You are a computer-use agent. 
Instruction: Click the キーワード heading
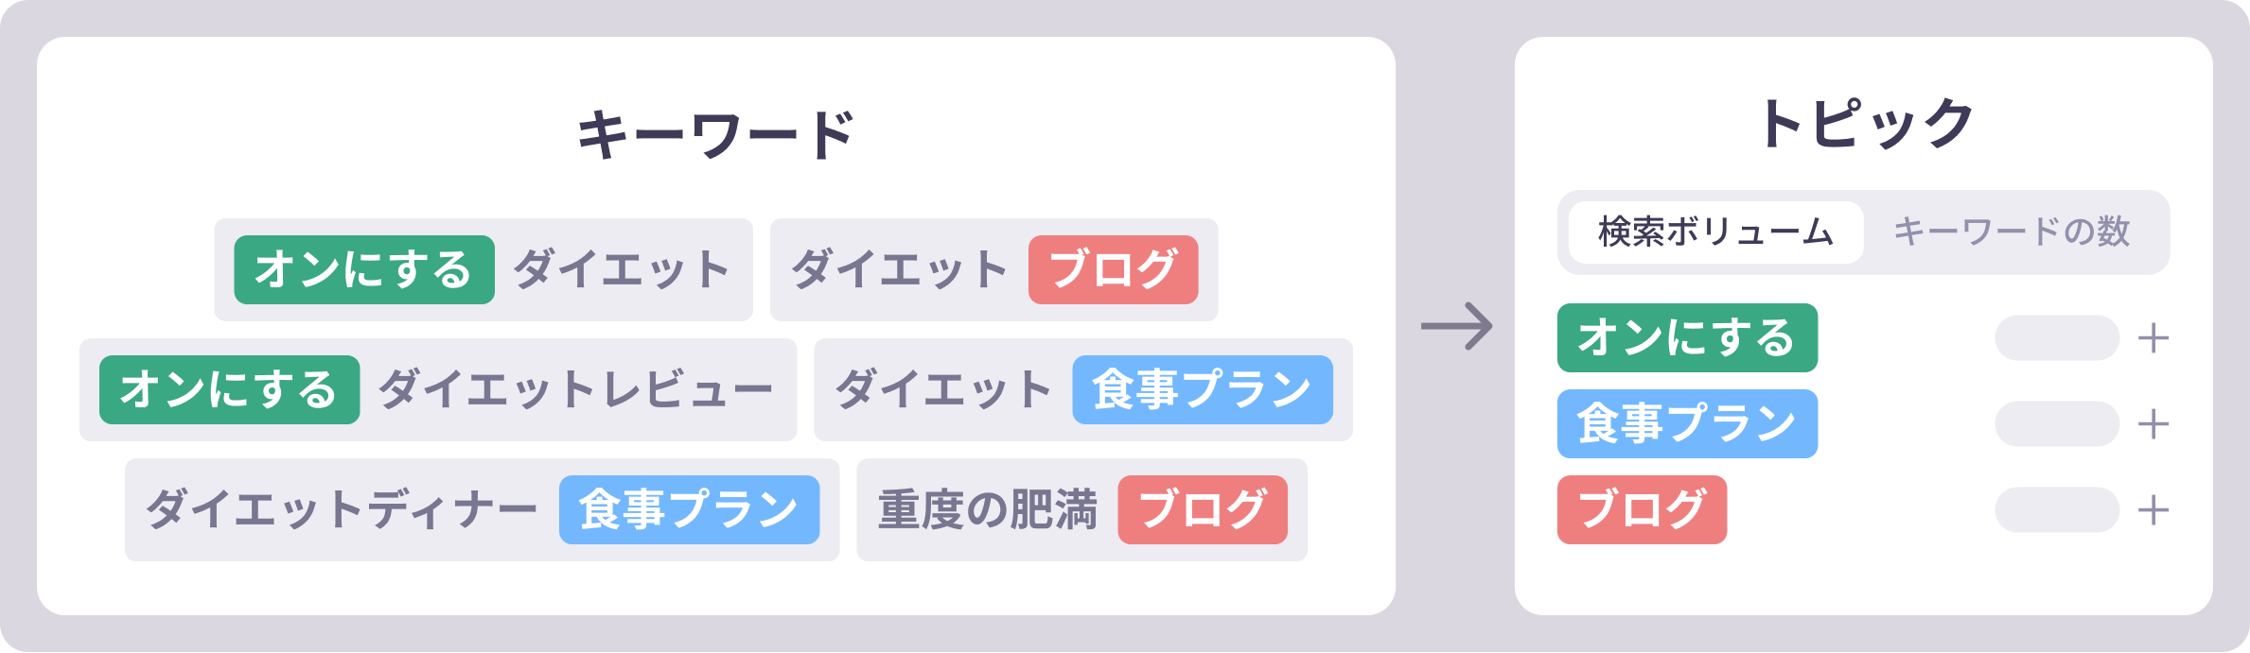coord(716,135)
